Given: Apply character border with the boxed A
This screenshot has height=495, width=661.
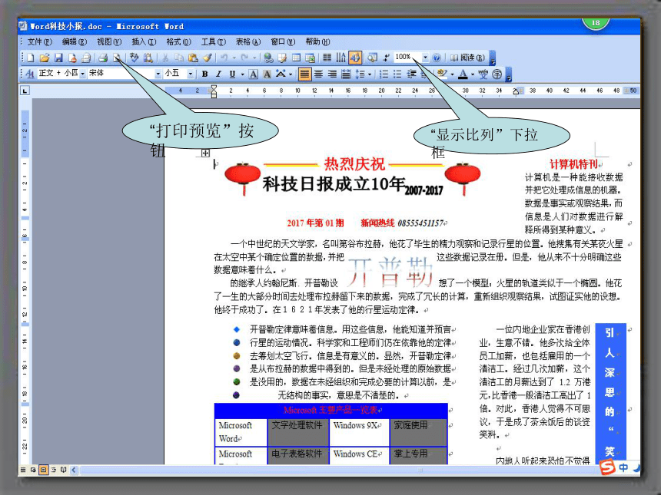Looking at the screenshot, I should pyautogui.click(x=254, y=74).
